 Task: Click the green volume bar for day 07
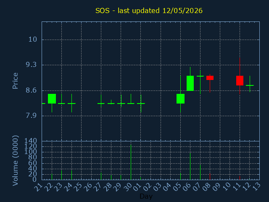pos(200,172)
